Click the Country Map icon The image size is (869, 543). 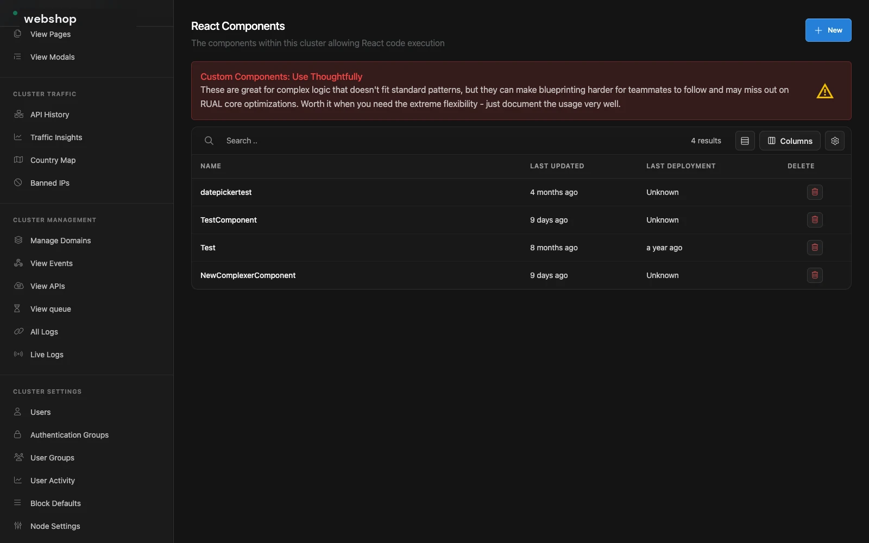click(x=18, y=160)
